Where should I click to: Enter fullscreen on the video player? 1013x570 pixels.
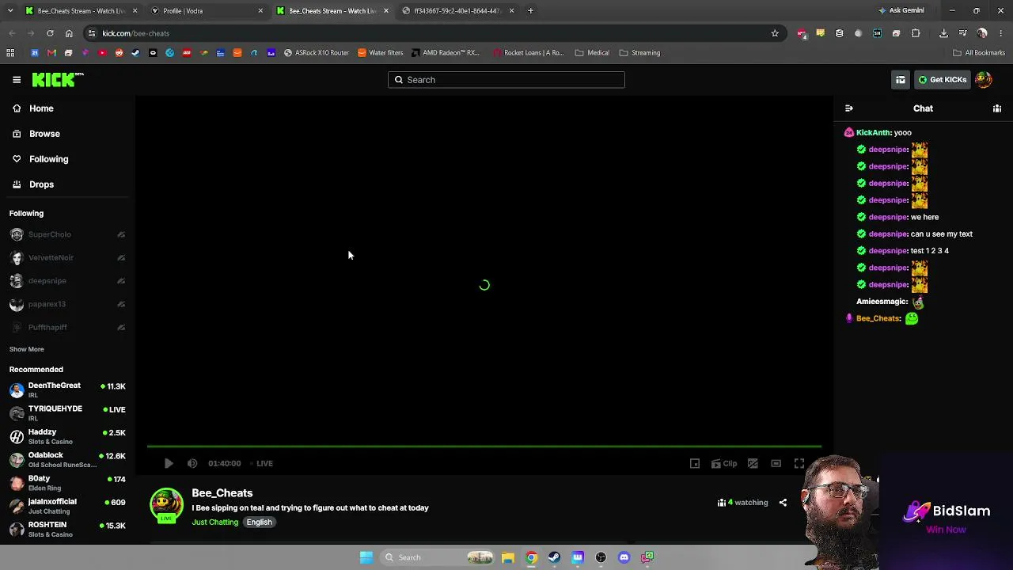pos(799,463)
